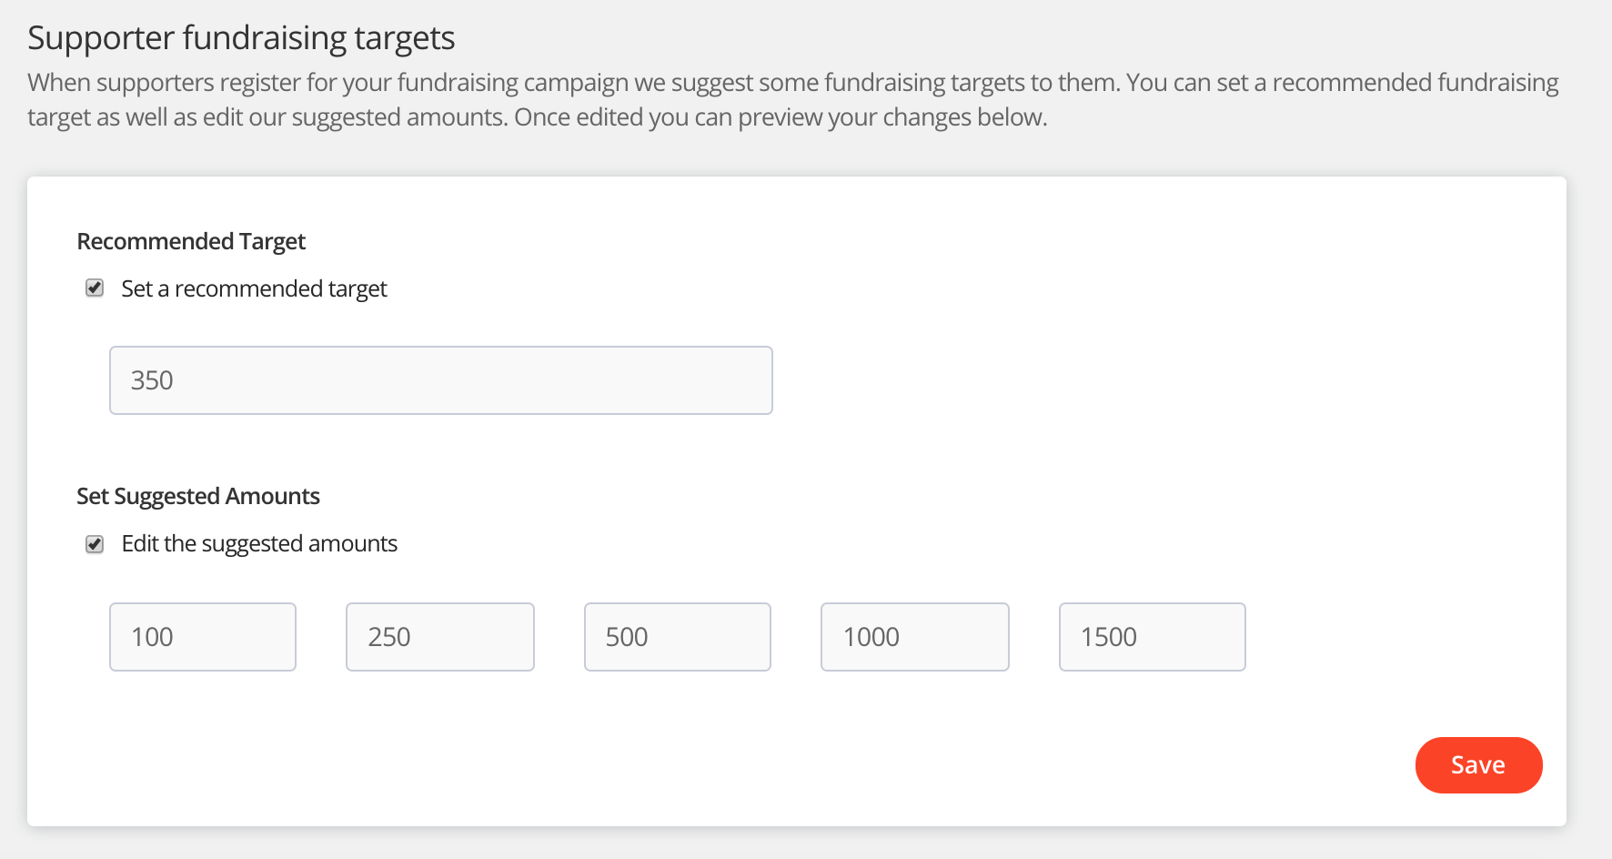Uncheck the 'Set a recommended target' checkbox
1612x859 pixels.
tap(95, 288)
